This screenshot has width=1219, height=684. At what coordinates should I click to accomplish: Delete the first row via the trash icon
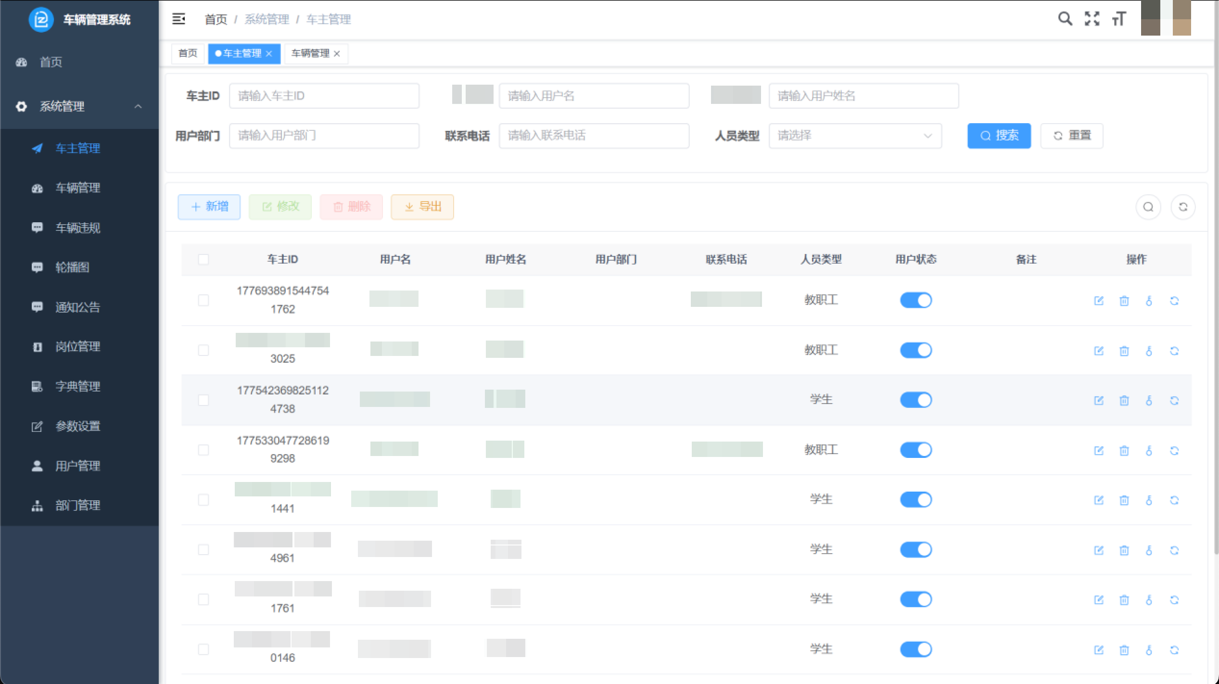1124,301
